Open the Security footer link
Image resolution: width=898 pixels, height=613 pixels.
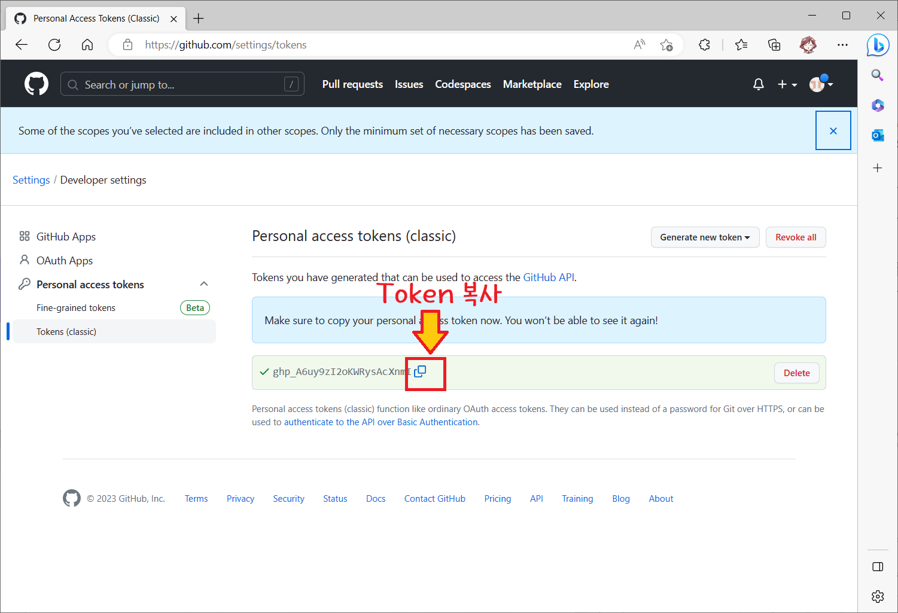(289, 499)
